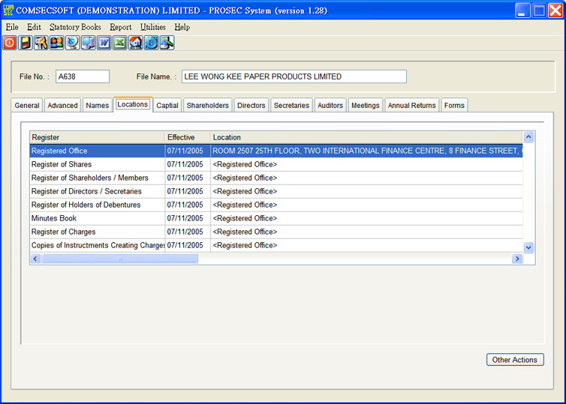Click the house home toolbar icon
Image resolution: width=566 pixels, height=404 pixels.
coord(136,43)
